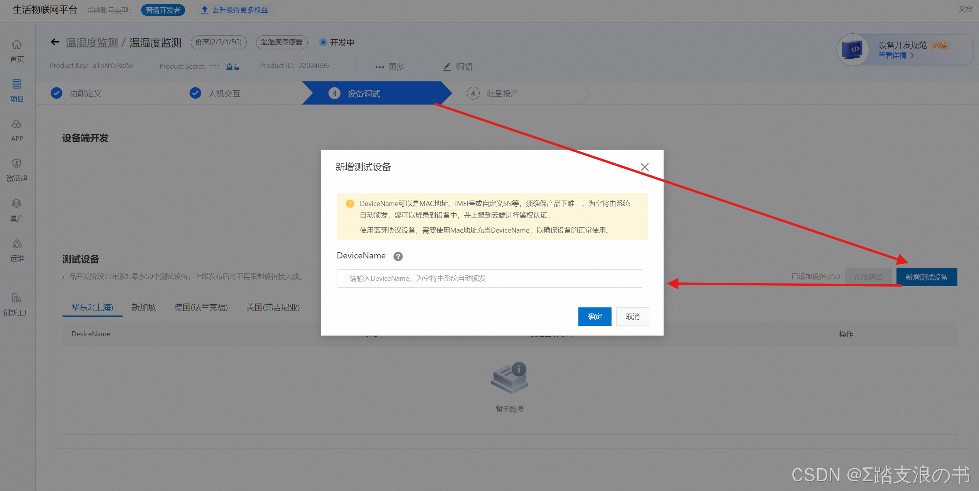Close the 新增测试设备 dialog
Image resolution: width=979 pixels, height=491 pixels.
click(645, 167)
